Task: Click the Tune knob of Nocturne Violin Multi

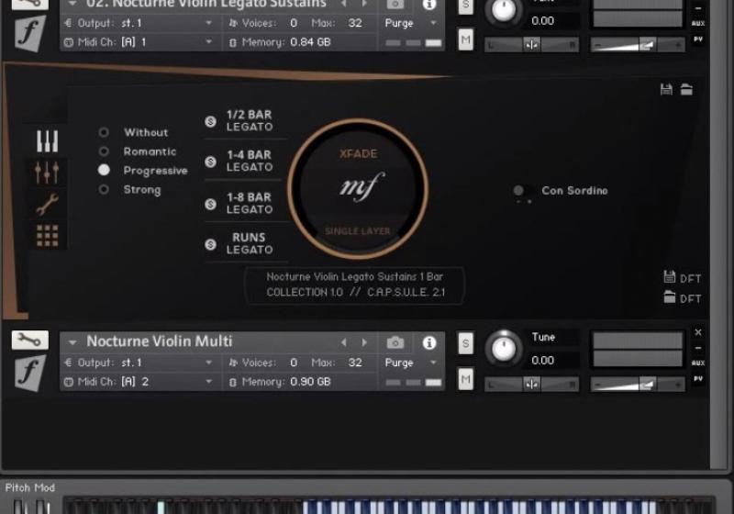Action: [503, 348]
